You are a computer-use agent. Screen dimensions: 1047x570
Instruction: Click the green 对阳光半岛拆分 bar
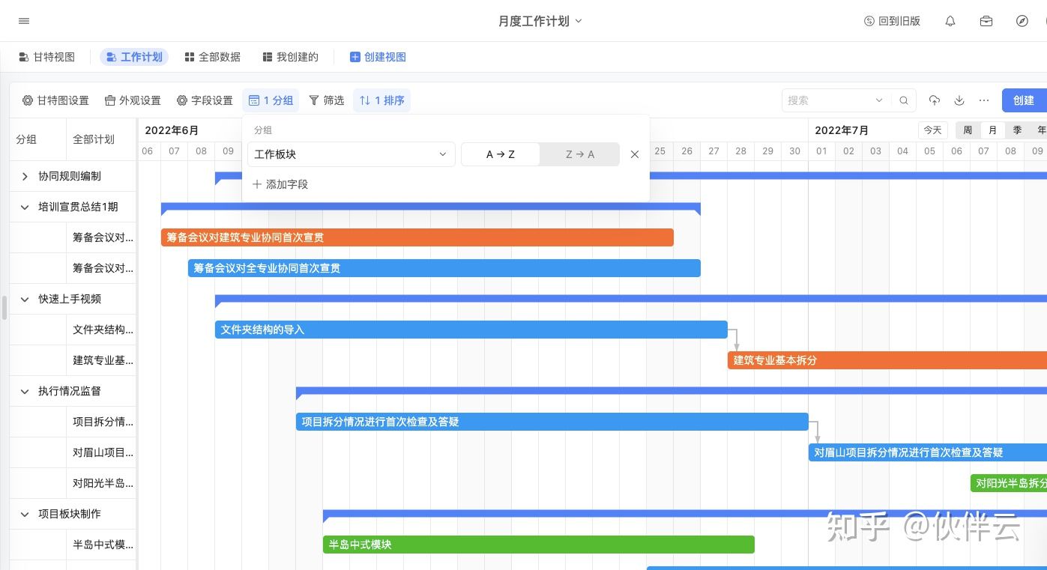(x=1009, y=483)
